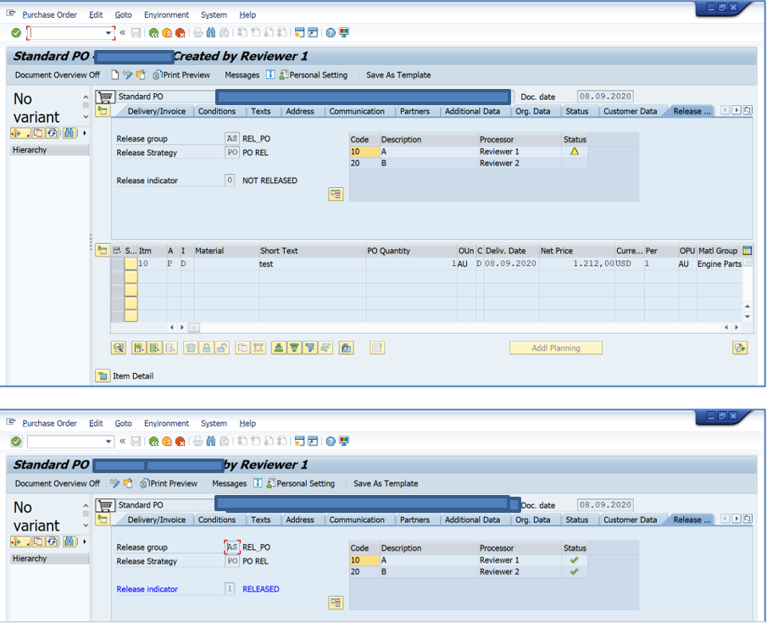Click the tab scroll-left arrow in the RELEASED window
The image size is (767, 623).
[x=725, y=519]
